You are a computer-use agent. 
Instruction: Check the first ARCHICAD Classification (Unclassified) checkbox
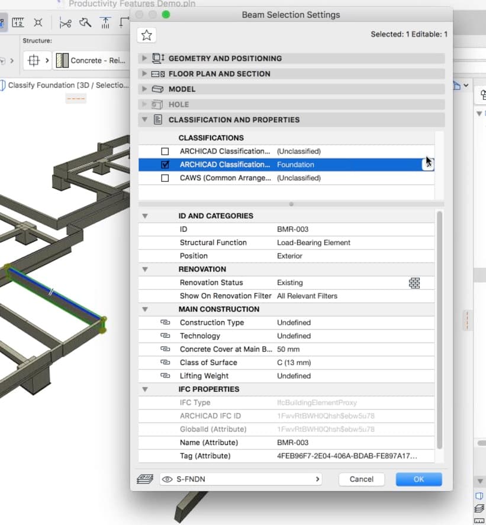(x=165, y=151)
